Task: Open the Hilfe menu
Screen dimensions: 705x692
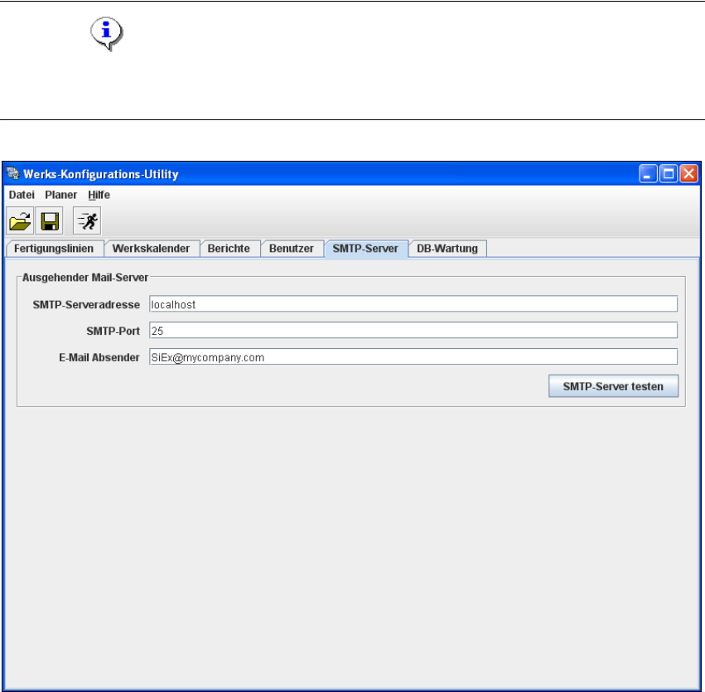Action: (x=99, y=195)
